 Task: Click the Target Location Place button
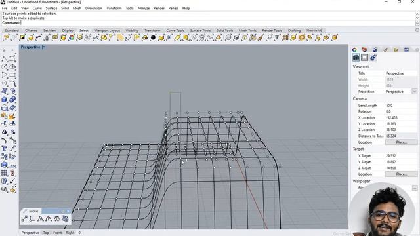[401, 174]
